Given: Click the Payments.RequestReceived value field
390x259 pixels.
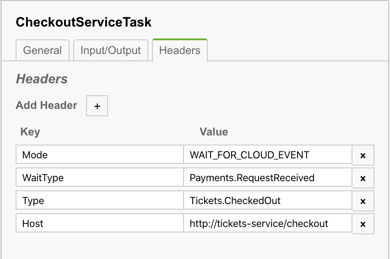Looking at the screenshot, I should click(268, 178).
